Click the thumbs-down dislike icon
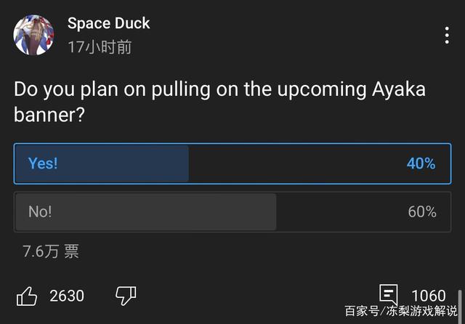This screenshot has height=324, width=465. (x=126, y=296)
